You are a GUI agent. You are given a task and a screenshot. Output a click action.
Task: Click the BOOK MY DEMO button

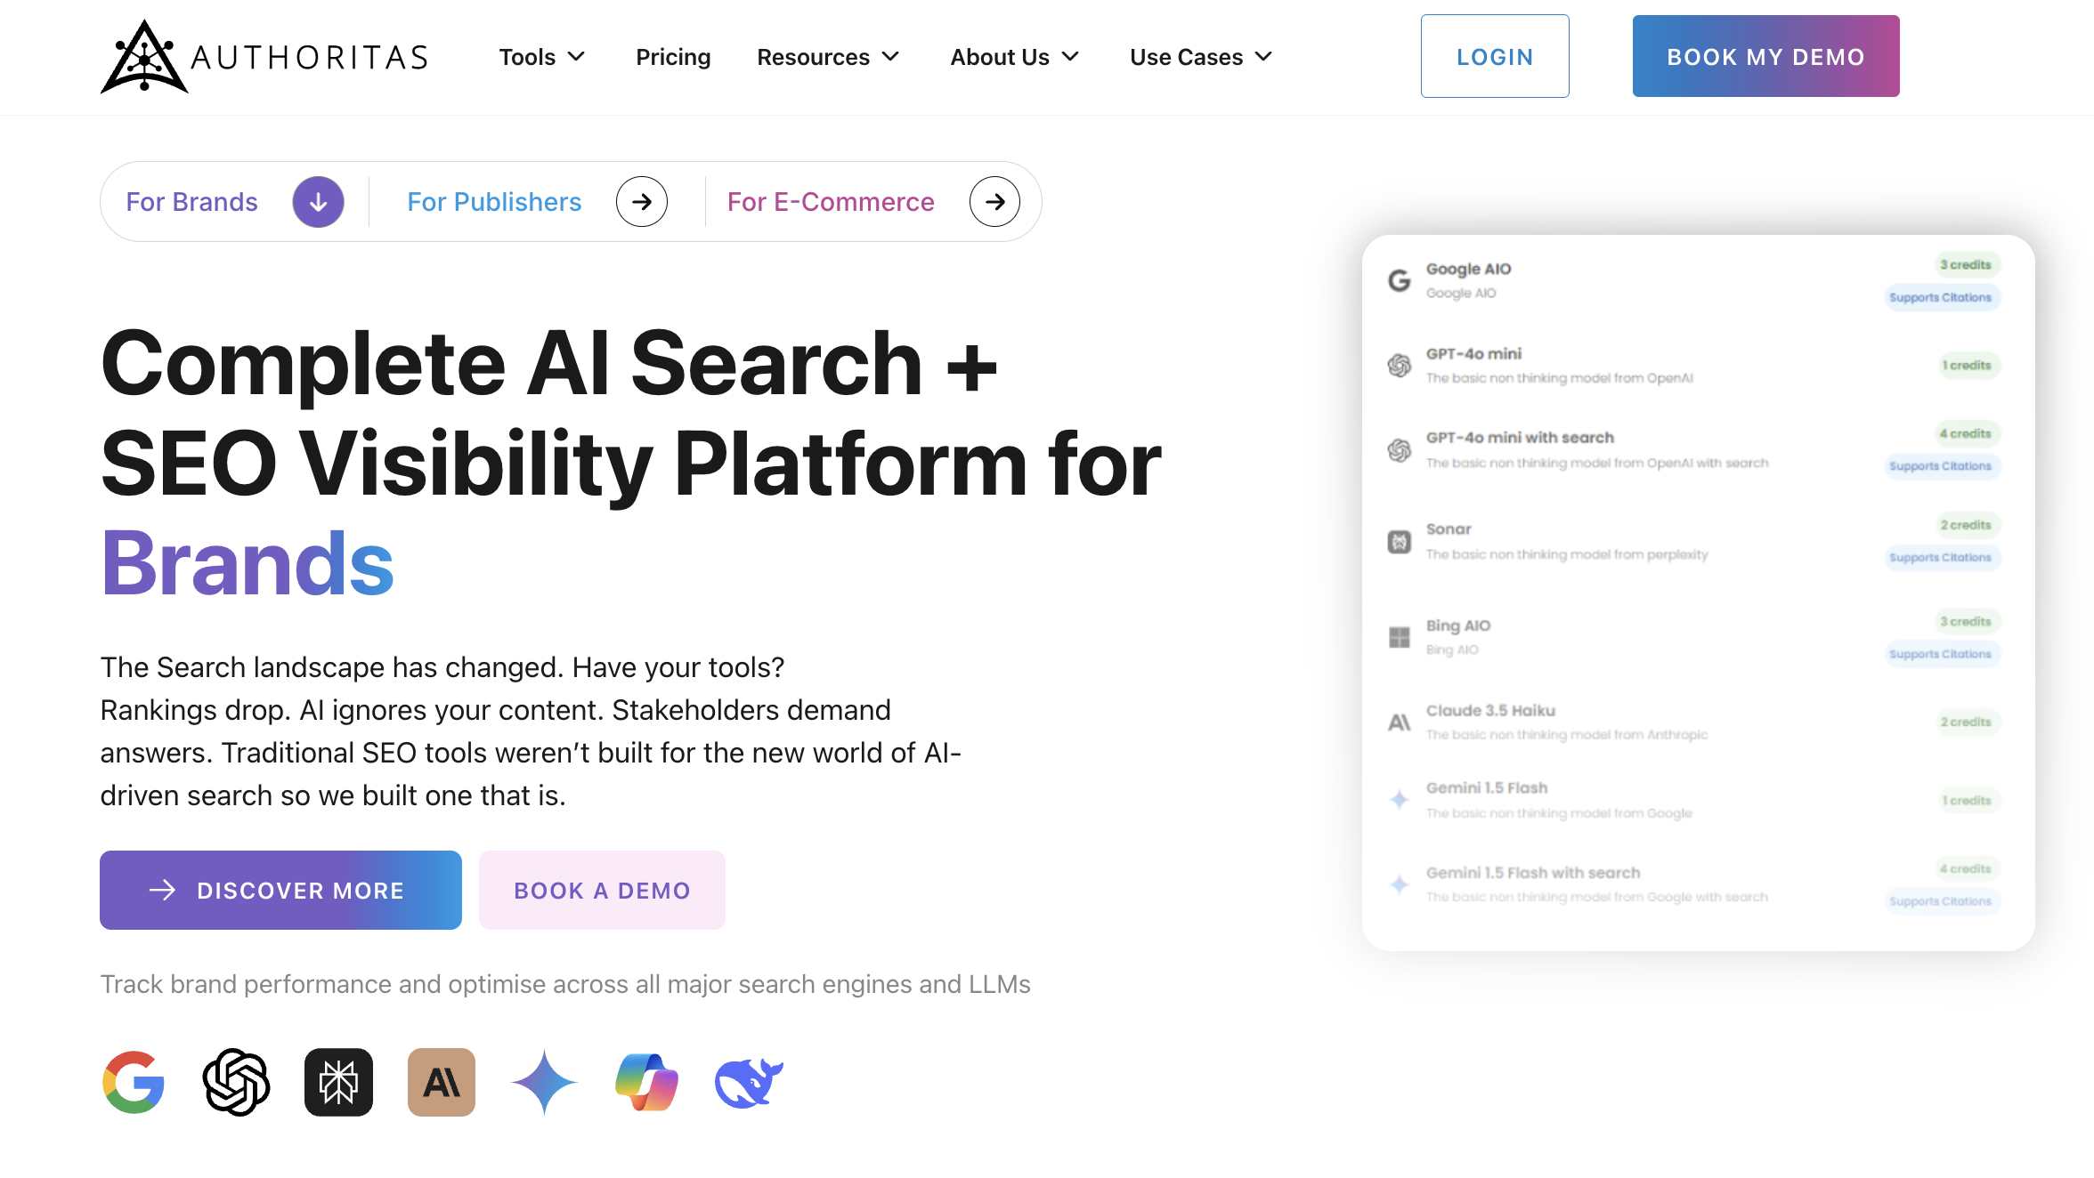coord(1765,55)
